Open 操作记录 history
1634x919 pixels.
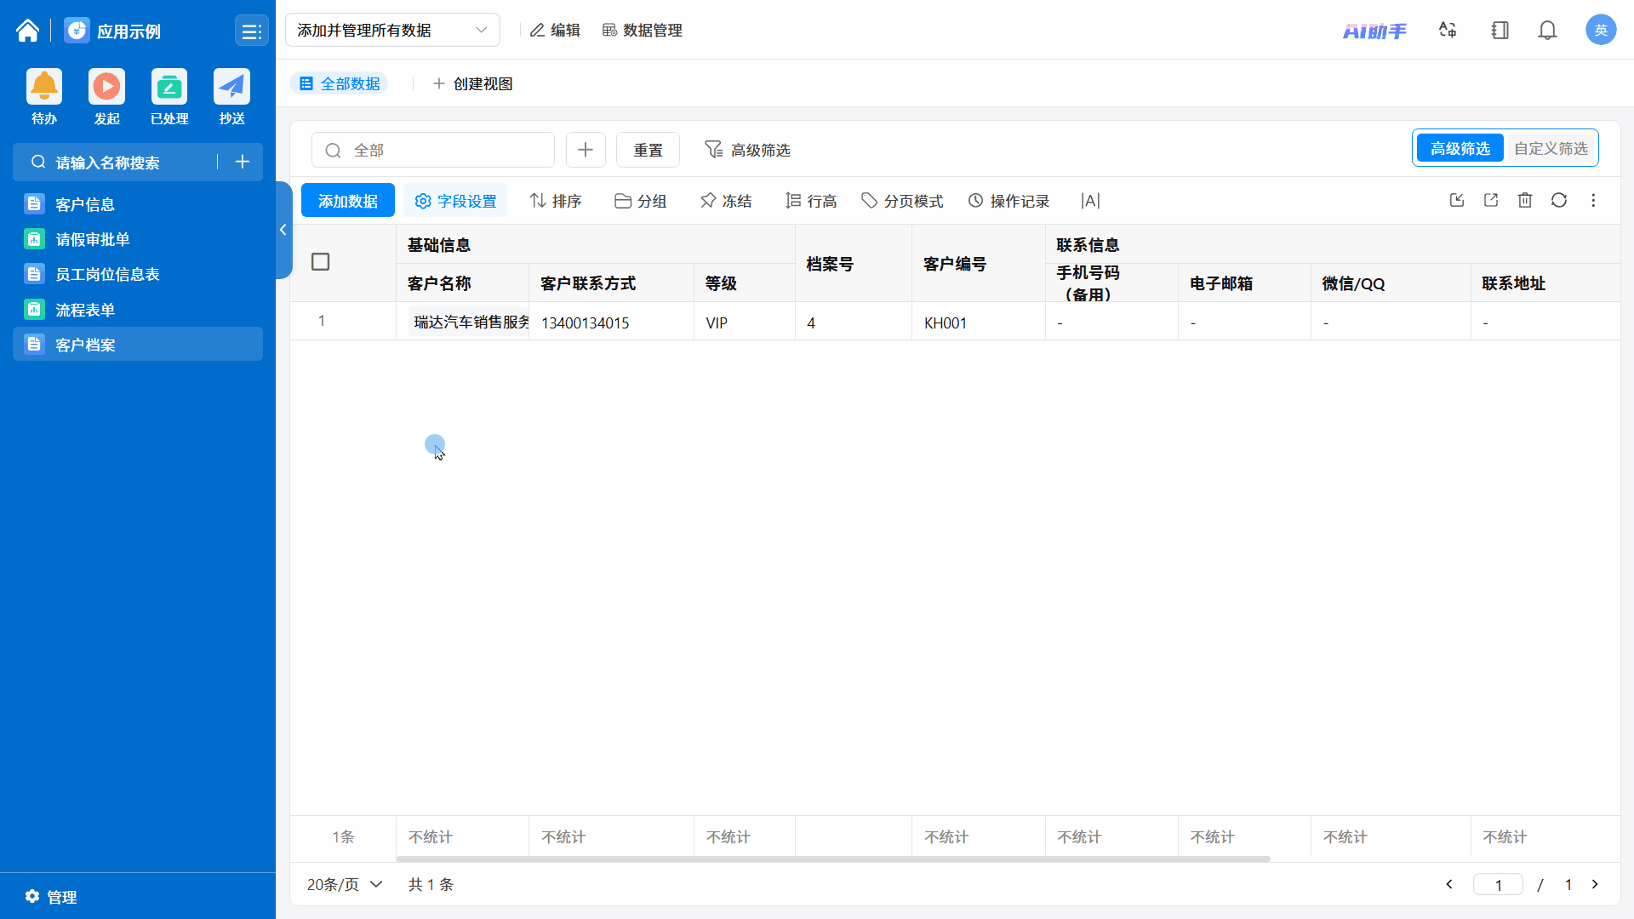pos(1008,201)
